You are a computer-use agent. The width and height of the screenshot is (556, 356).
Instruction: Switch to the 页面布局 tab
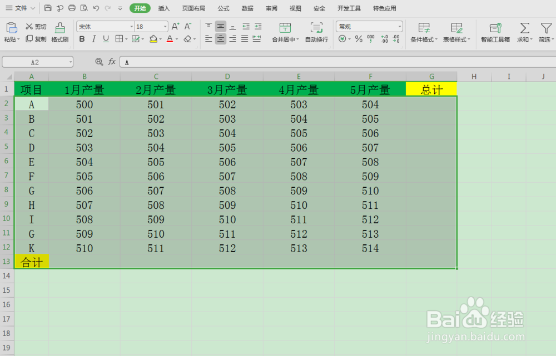point(193,8)
